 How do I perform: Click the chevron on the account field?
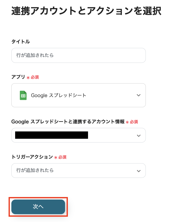point(138,135)
